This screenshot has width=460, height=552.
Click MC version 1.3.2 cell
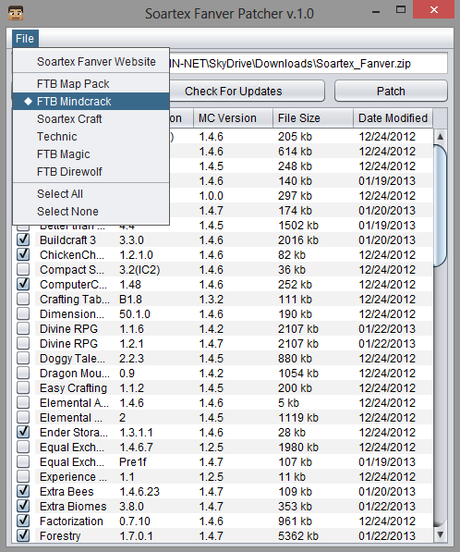(x=212, y=300)
